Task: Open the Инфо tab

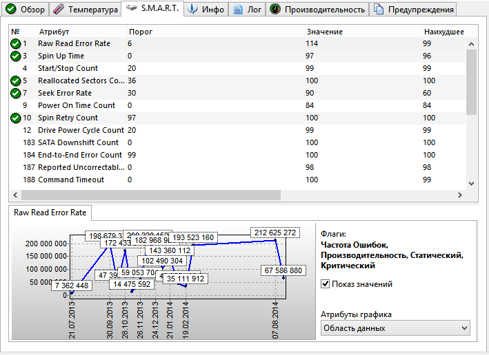Action: [x=206, y=10]
